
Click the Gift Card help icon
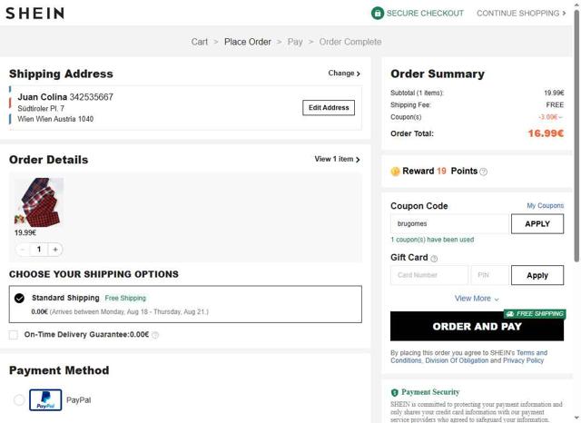tap(434, 259)
